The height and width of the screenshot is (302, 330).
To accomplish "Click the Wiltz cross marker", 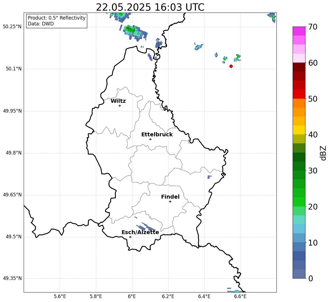I will pyautogui.click(x=120, y=106).
